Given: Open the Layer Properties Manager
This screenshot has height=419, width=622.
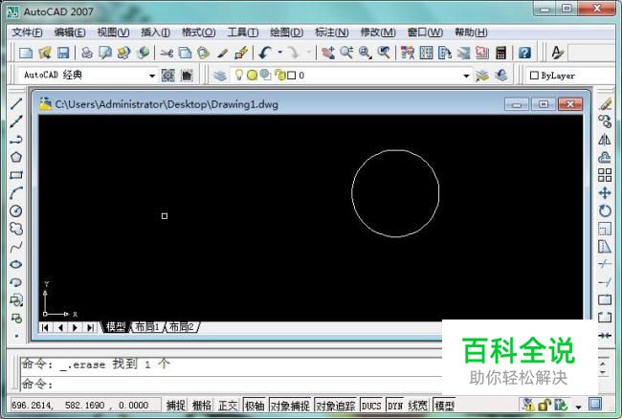Looking at the screenshot, I should click(220, 75).
